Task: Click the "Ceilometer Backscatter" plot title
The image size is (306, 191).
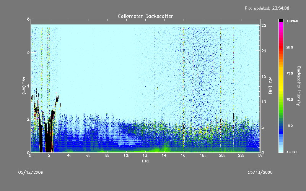Action: coord(145,16)
